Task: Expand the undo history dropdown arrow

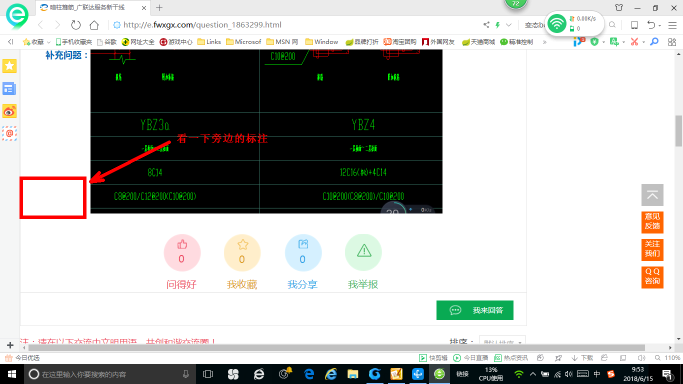Action: pyautogui.click(x=660, y=26)
